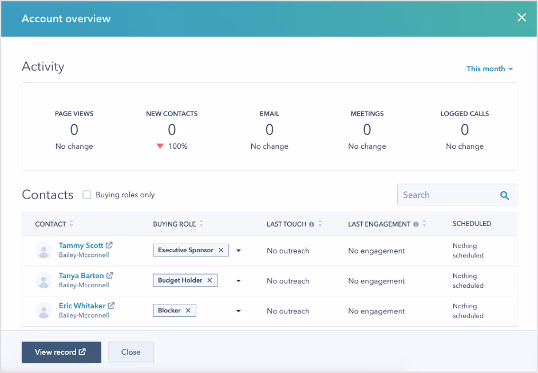538x373 pixels.
Task: Click the external link icon beside Eric Whitaker
Action: (110, 305)
